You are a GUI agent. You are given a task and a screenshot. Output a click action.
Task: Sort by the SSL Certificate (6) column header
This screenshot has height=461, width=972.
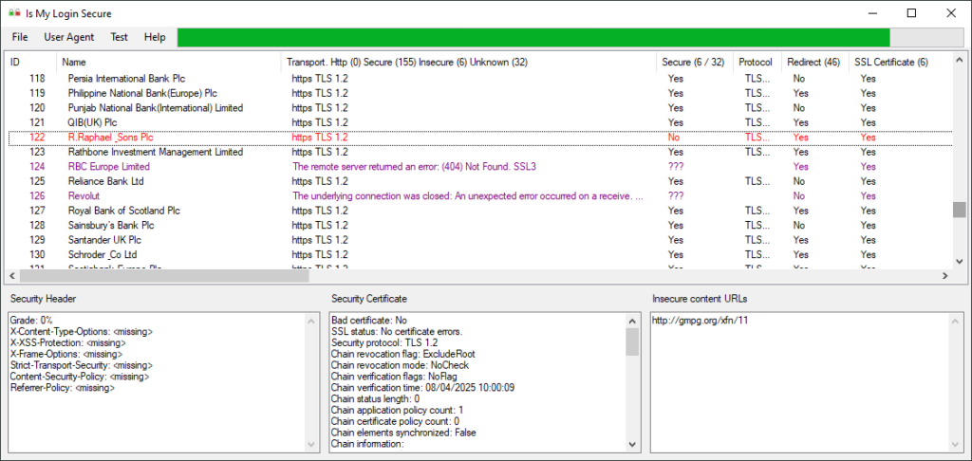coord(900,62)
